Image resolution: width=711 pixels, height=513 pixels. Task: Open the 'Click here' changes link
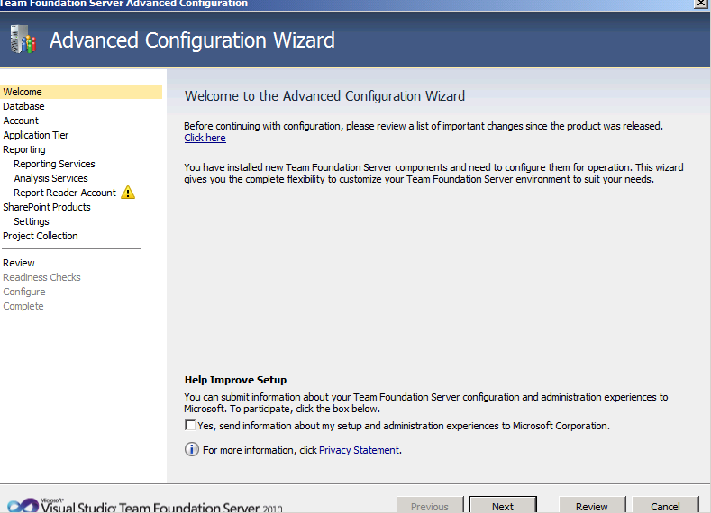tap(205, 138)
